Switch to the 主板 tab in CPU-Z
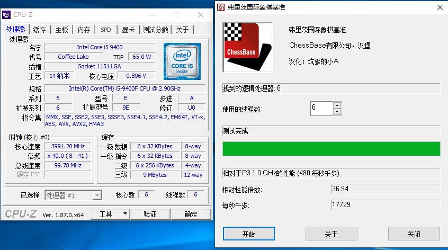 62,30
